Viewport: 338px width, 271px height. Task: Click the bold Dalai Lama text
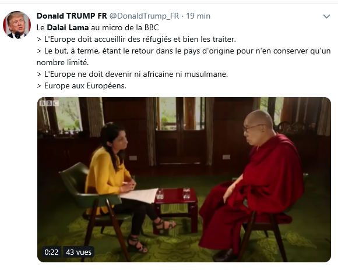click(x=68, y=27)
